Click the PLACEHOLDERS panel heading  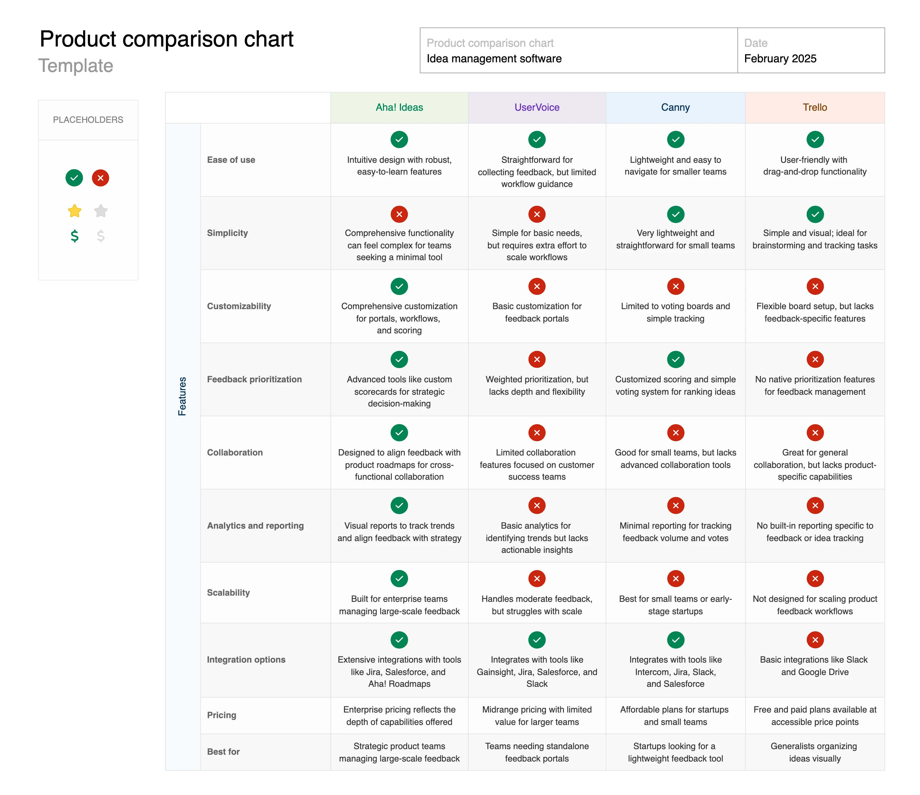pos(88,120)
